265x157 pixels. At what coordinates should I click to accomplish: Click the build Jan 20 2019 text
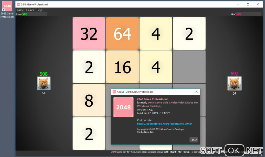(x=154, y=113)
